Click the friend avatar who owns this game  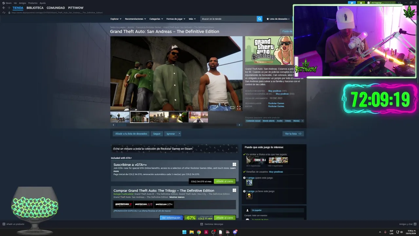coord(249,196)
